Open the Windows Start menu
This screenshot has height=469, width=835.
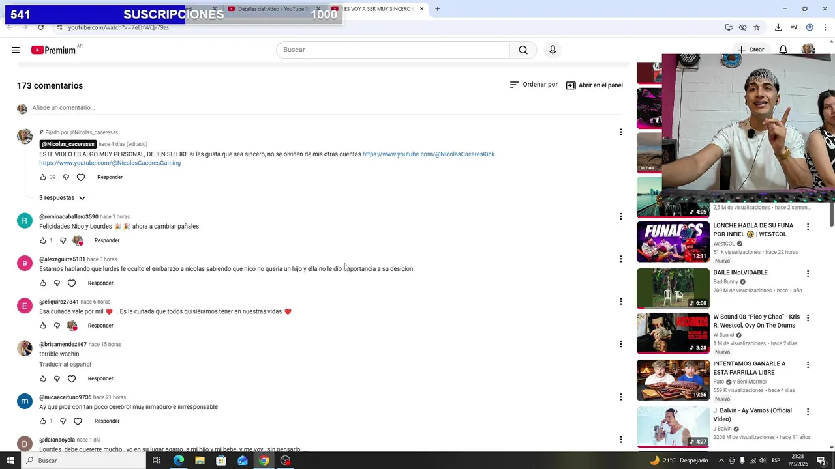pyautogui.click(x=10, y=461)
